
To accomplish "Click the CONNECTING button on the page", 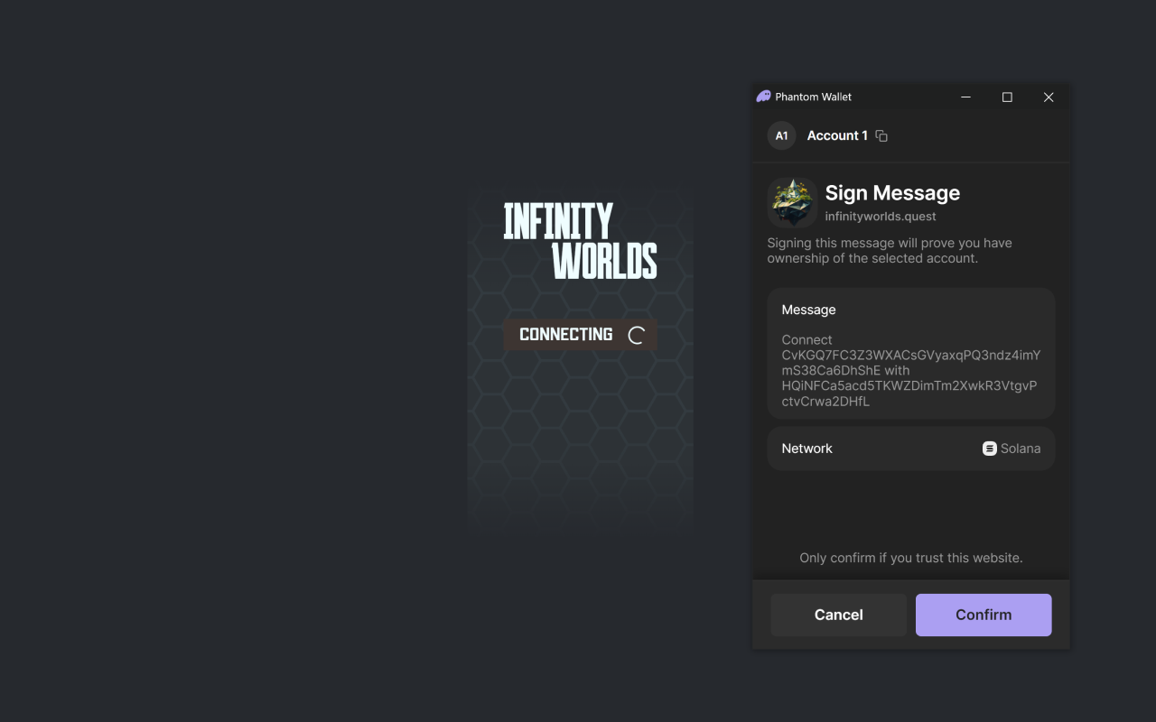I will tap(567, 335).
